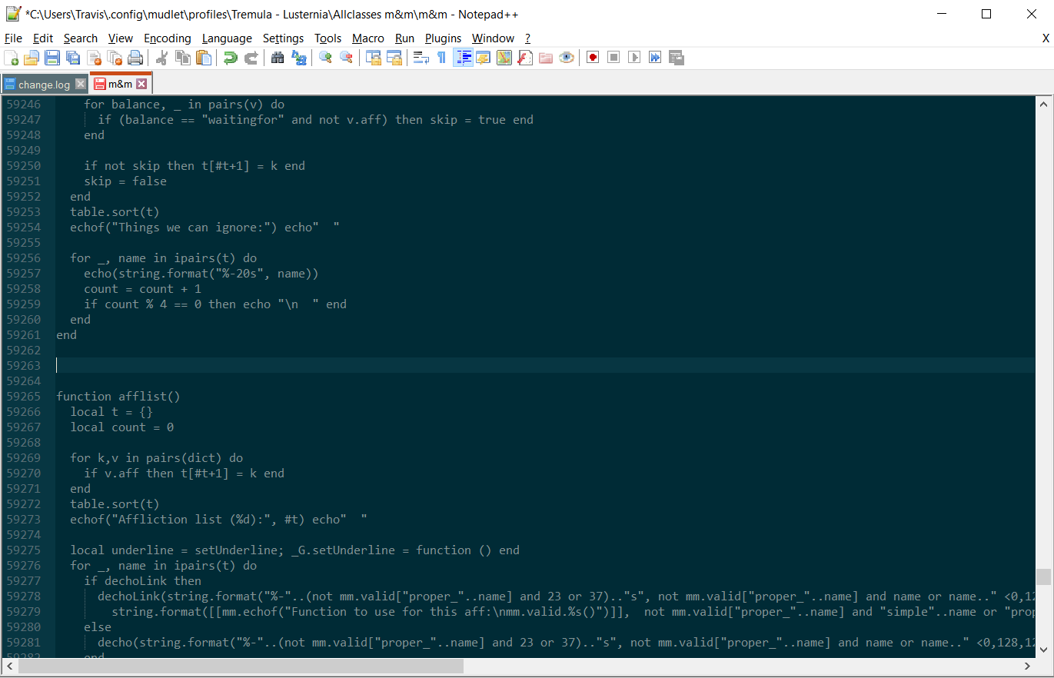Undo the last edit via green arrow

pos(230,58)
